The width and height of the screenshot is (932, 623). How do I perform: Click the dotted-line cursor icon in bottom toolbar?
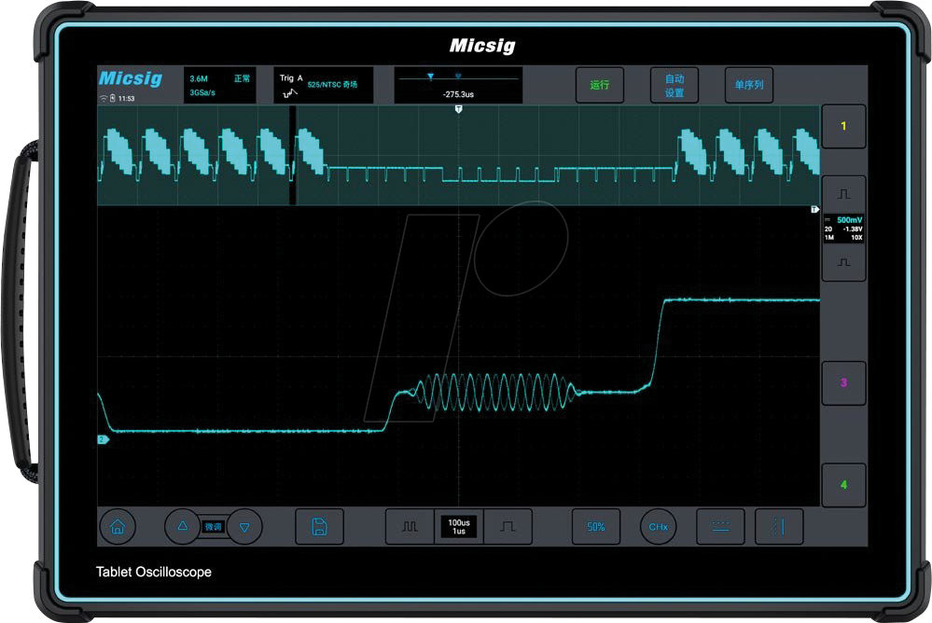[x=721, y=526]
